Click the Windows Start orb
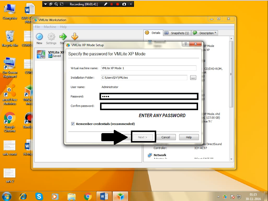 pyautogui.click(x=7, y=196)
